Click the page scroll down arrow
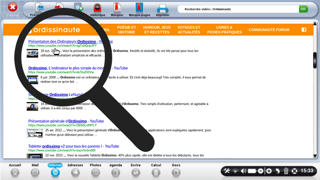Screen dimensions: 320x180 click(315, 156)
